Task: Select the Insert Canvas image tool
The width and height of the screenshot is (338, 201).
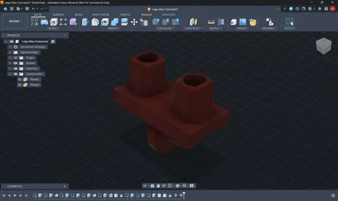Action: (243, 22)
